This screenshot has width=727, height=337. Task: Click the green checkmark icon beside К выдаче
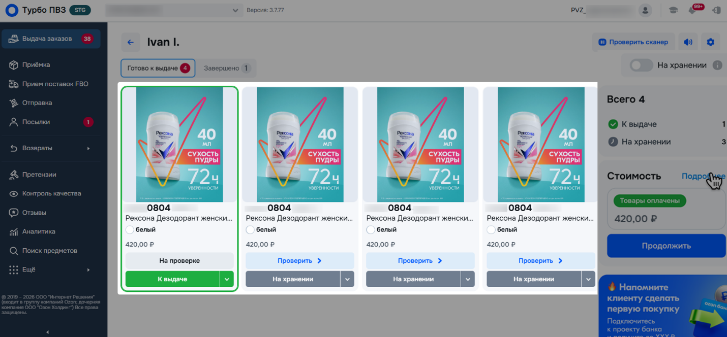tap(613, 124)
